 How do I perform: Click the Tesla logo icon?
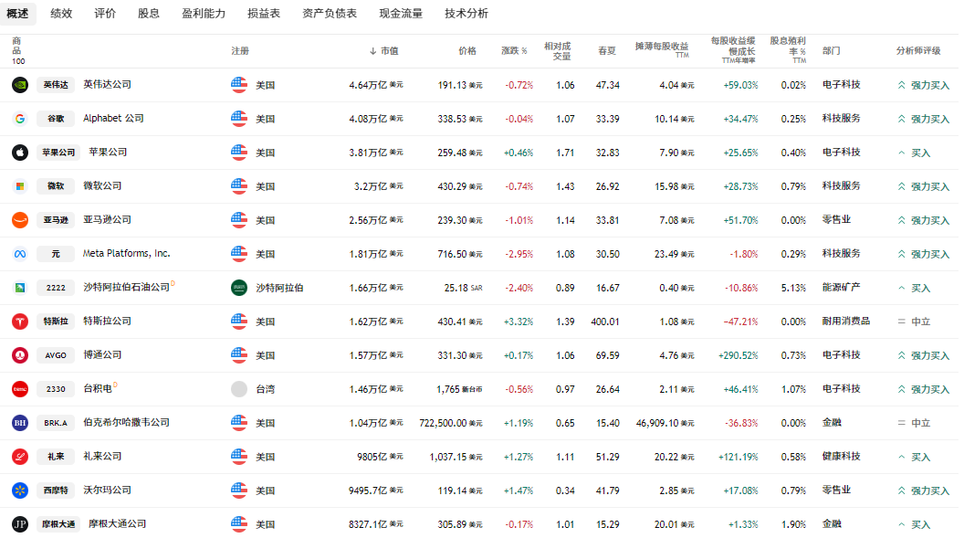click(x=20, y=322)
